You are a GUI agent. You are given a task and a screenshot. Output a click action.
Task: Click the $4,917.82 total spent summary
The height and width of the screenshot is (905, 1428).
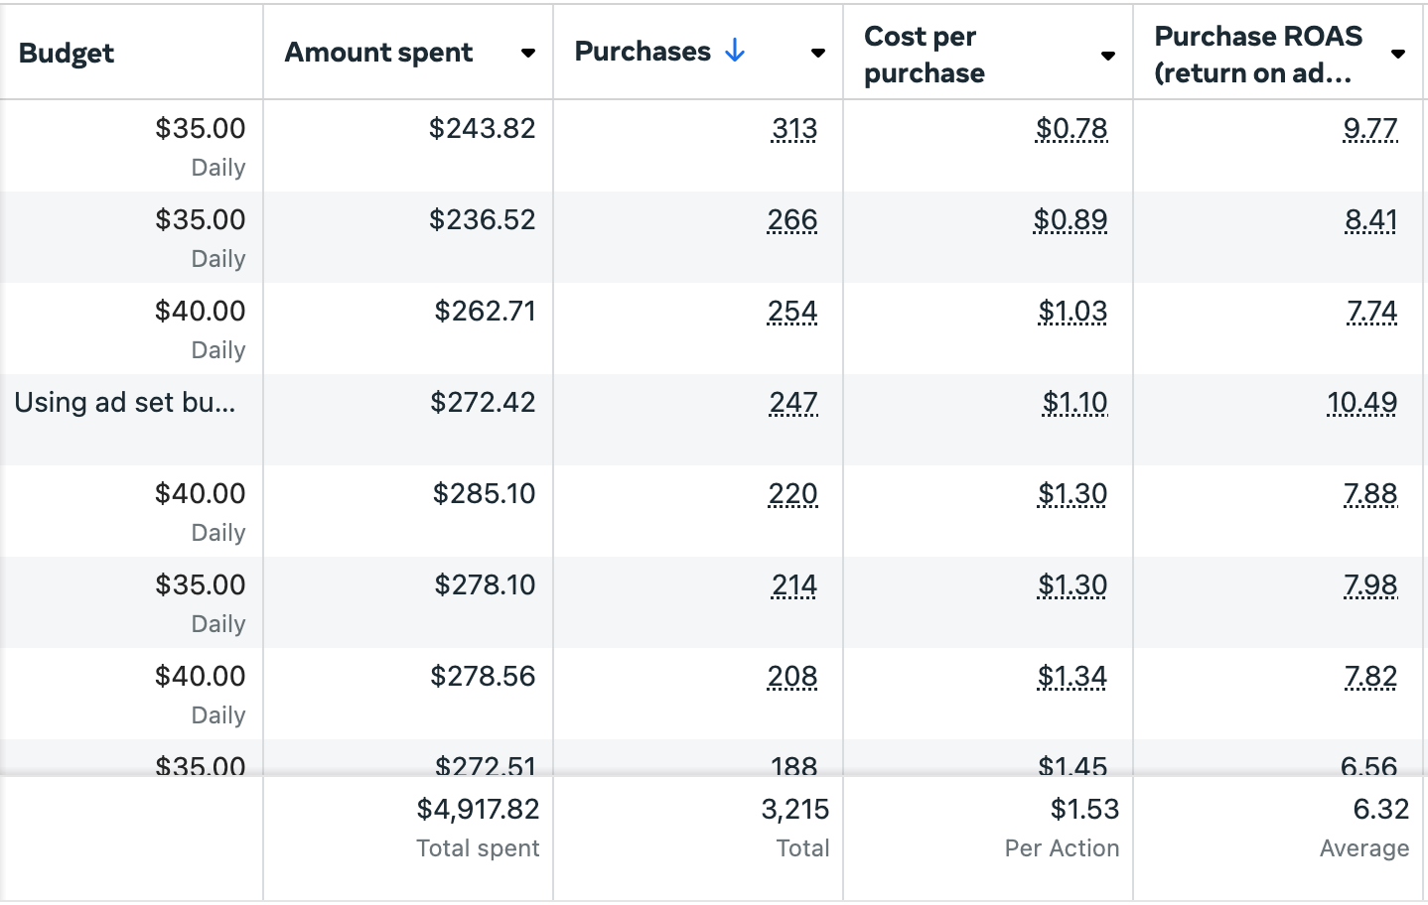point(478,810)
